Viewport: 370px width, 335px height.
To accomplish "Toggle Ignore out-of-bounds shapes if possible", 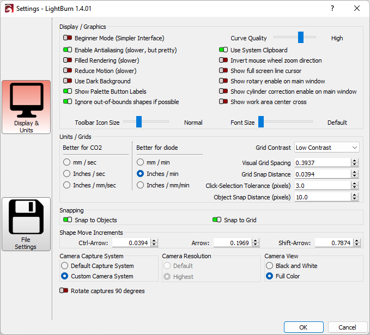I will coord(68,102).
